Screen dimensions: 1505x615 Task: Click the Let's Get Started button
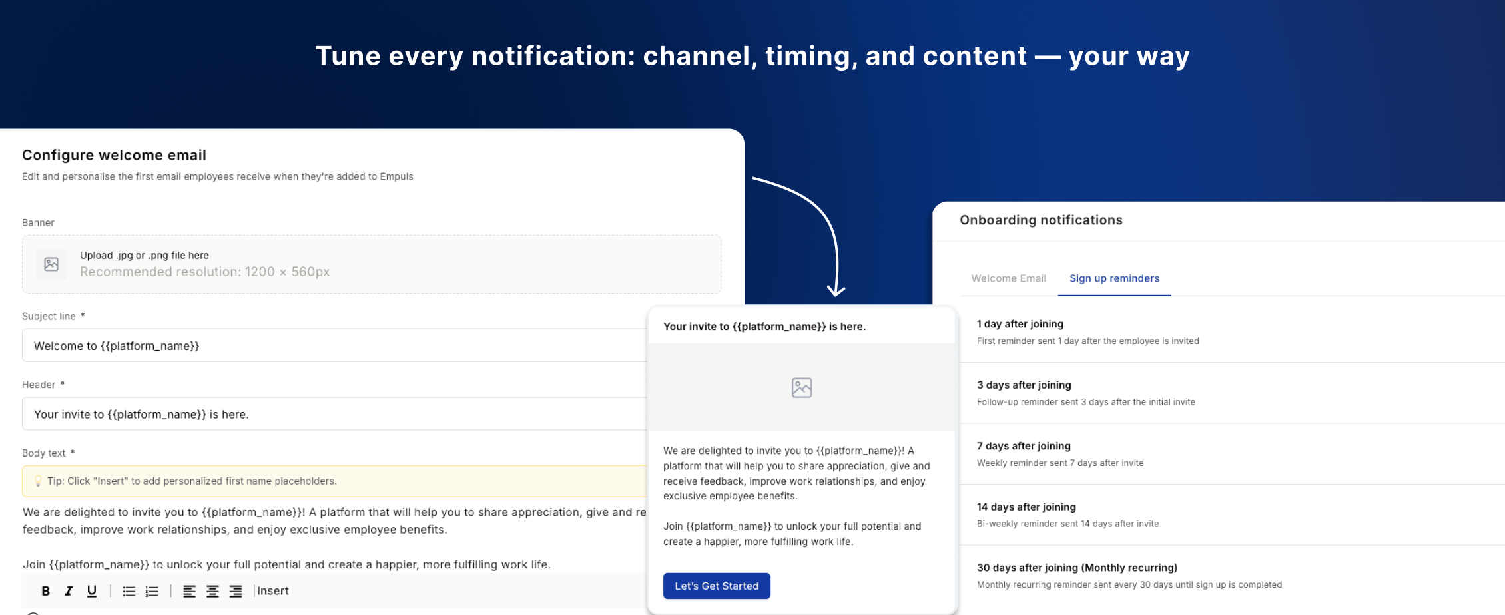[717, 586]
